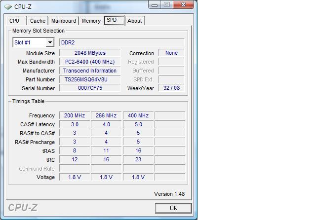Click the Command Rate label
316x220 pixels.
coord(37,169)
